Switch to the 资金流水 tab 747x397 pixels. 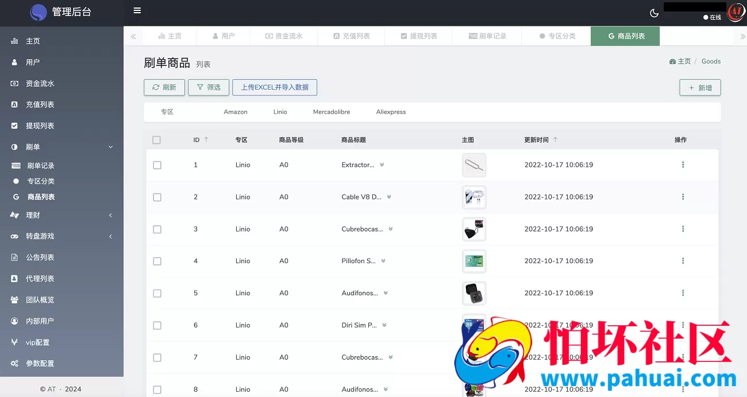point(284,36)
